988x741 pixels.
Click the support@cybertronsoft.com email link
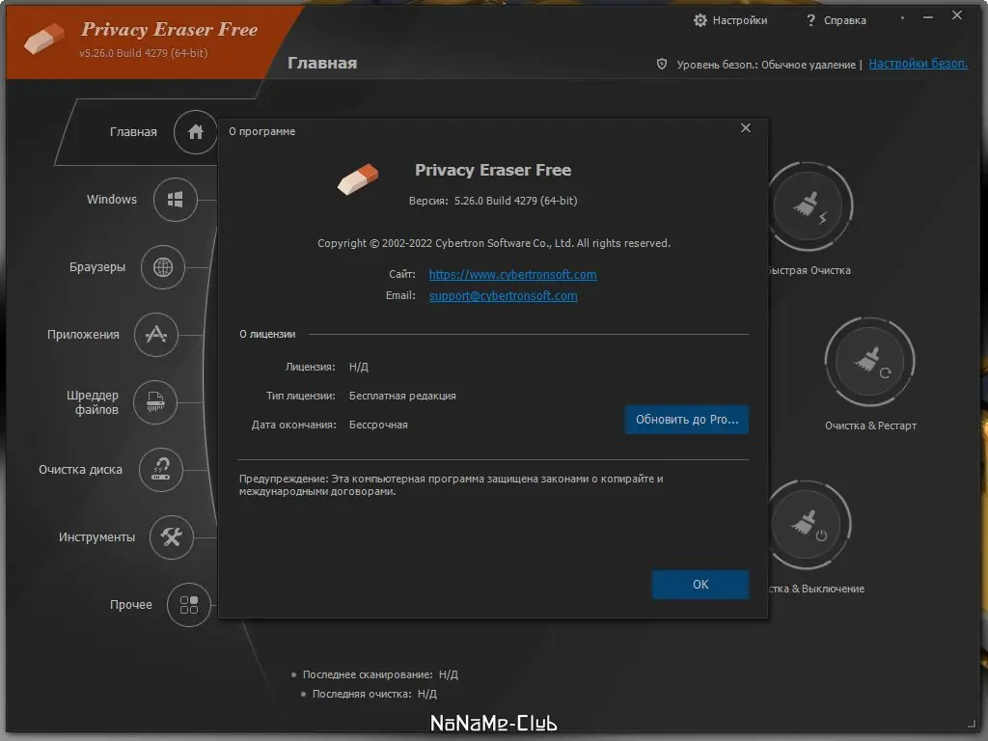[503, 296]
